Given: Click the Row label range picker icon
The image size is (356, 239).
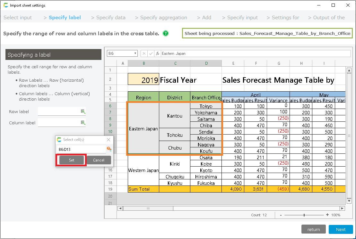Looking at the screenshot, I should coord(83,111).
